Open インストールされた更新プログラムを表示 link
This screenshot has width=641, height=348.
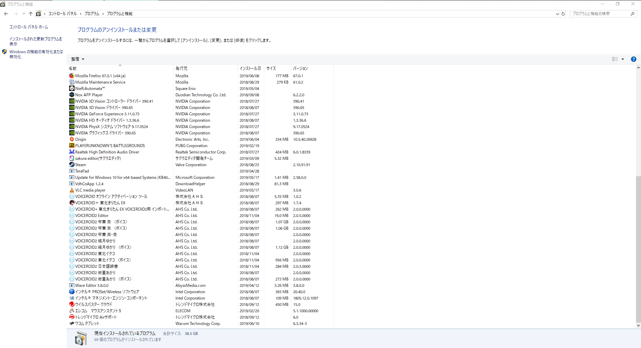[36, 41]
